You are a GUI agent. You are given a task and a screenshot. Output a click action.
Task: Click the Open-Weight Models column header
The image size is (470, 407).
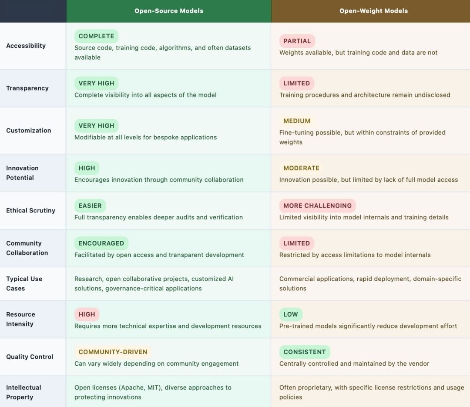point(373,11)
